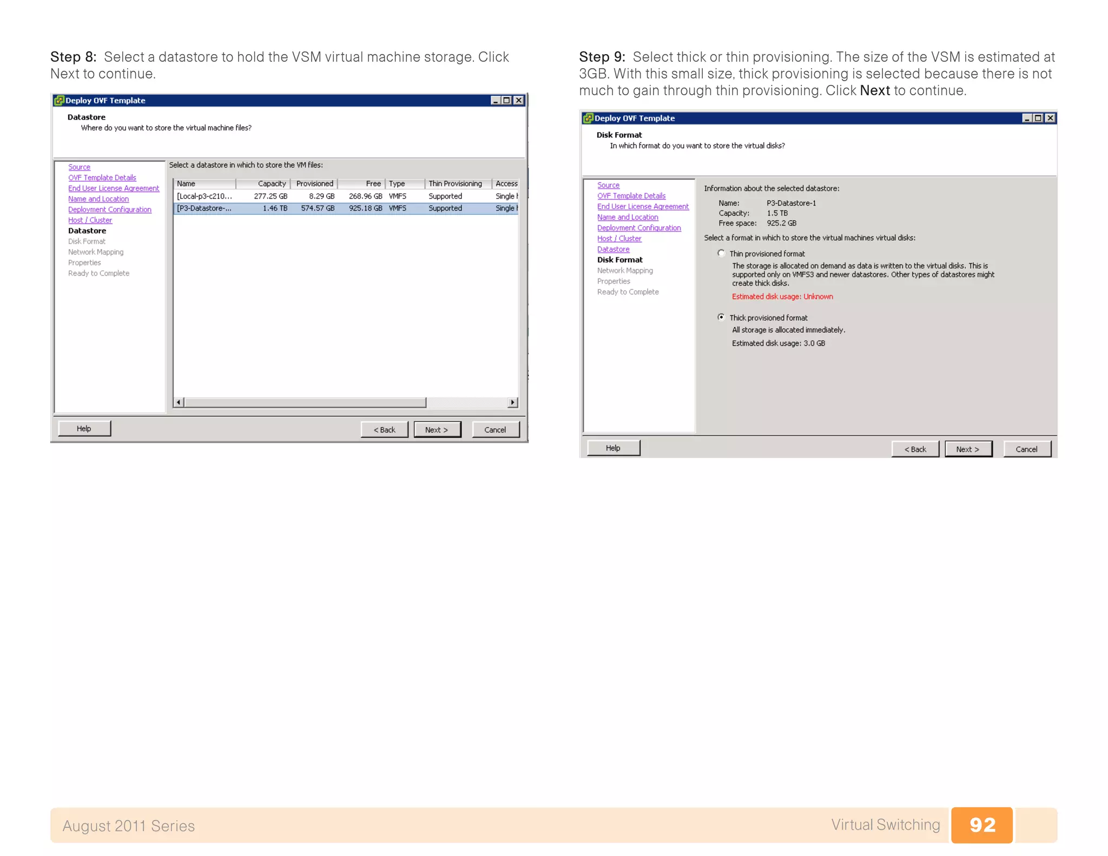Click the right arrow of the datastore list scrollbar
This screenshot has height=856, width=1108.
[x=512, y=402]
